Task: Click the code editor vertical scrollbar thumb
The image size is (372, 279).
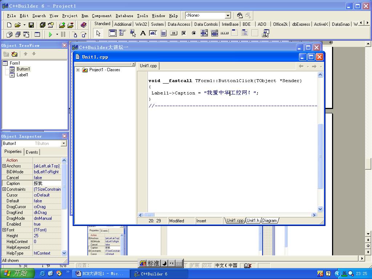Action: [320, 156]
